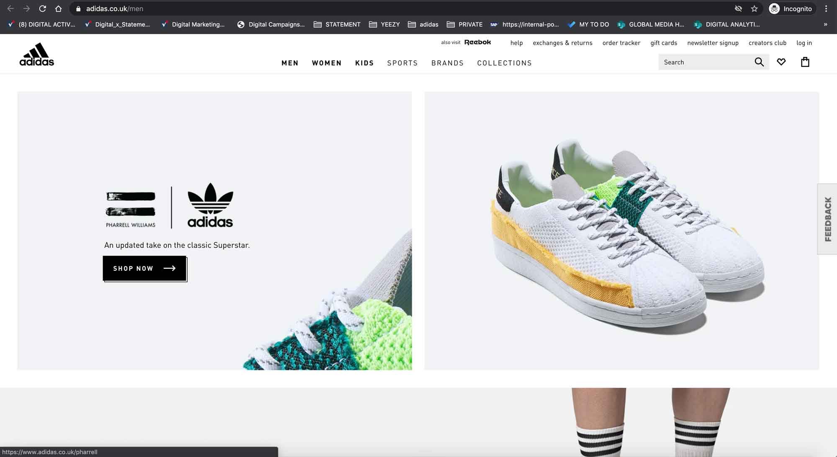Click the adidas Originals trefoil logo
Screen dimensions: 837x457
(x=210, y=205)
